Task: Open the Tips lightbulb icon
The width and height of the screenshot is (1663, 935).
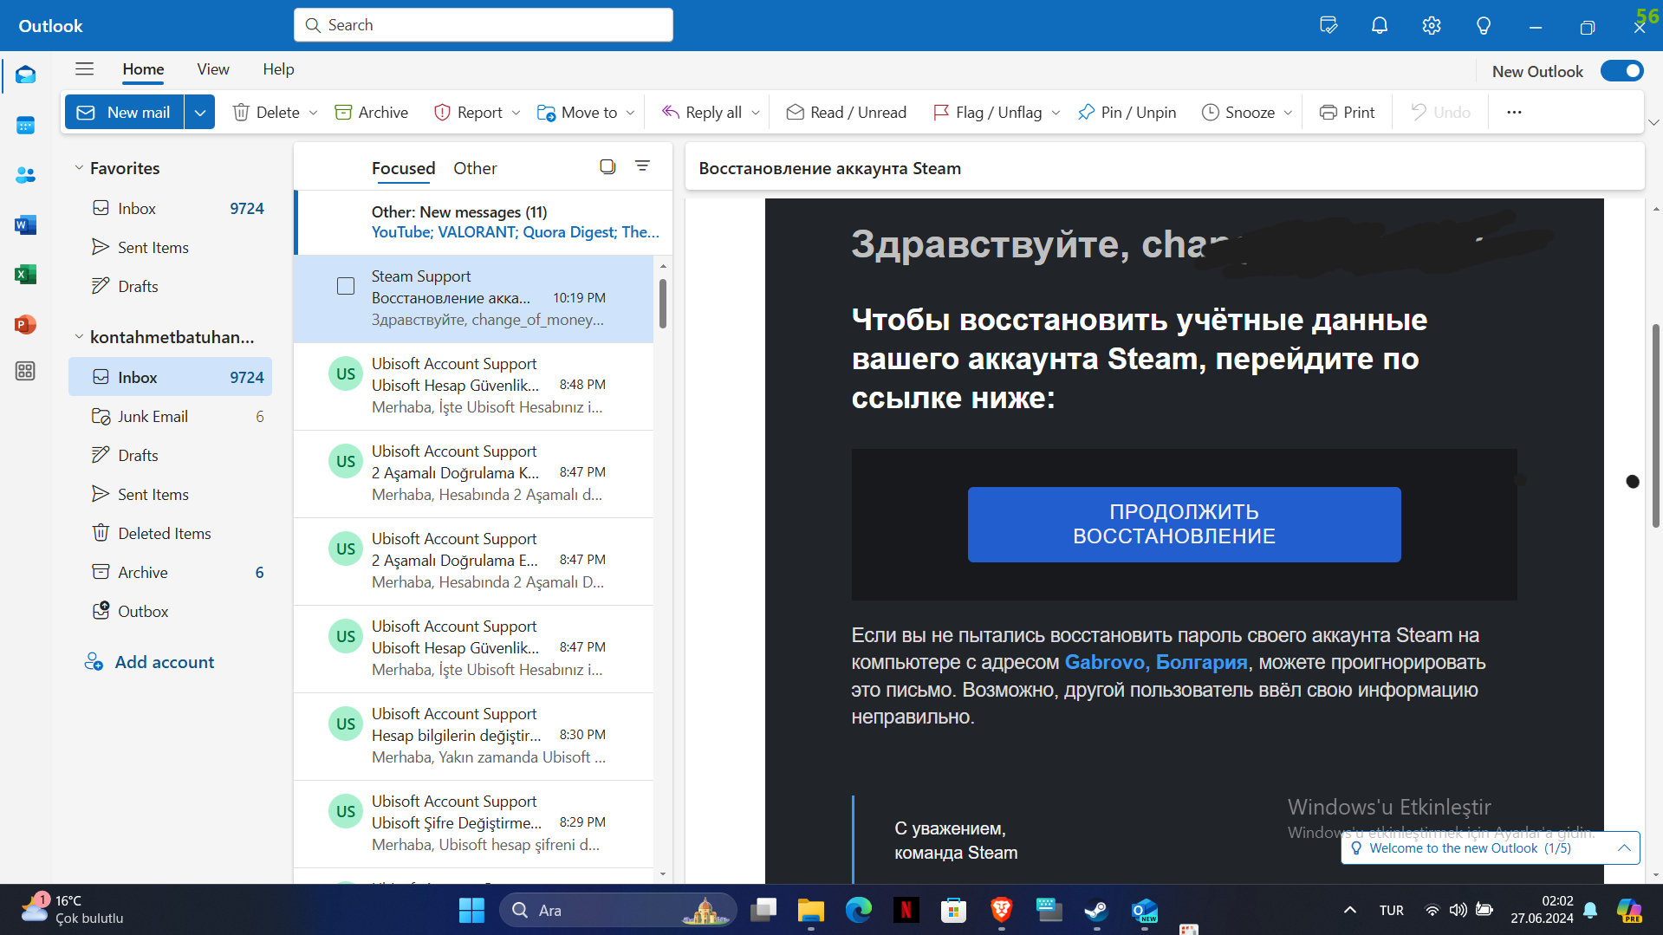Action: pyautogui.click(x=1484, y=25)
